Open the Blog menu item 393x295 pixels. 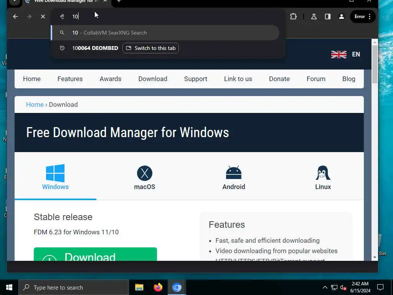[348, 79]
